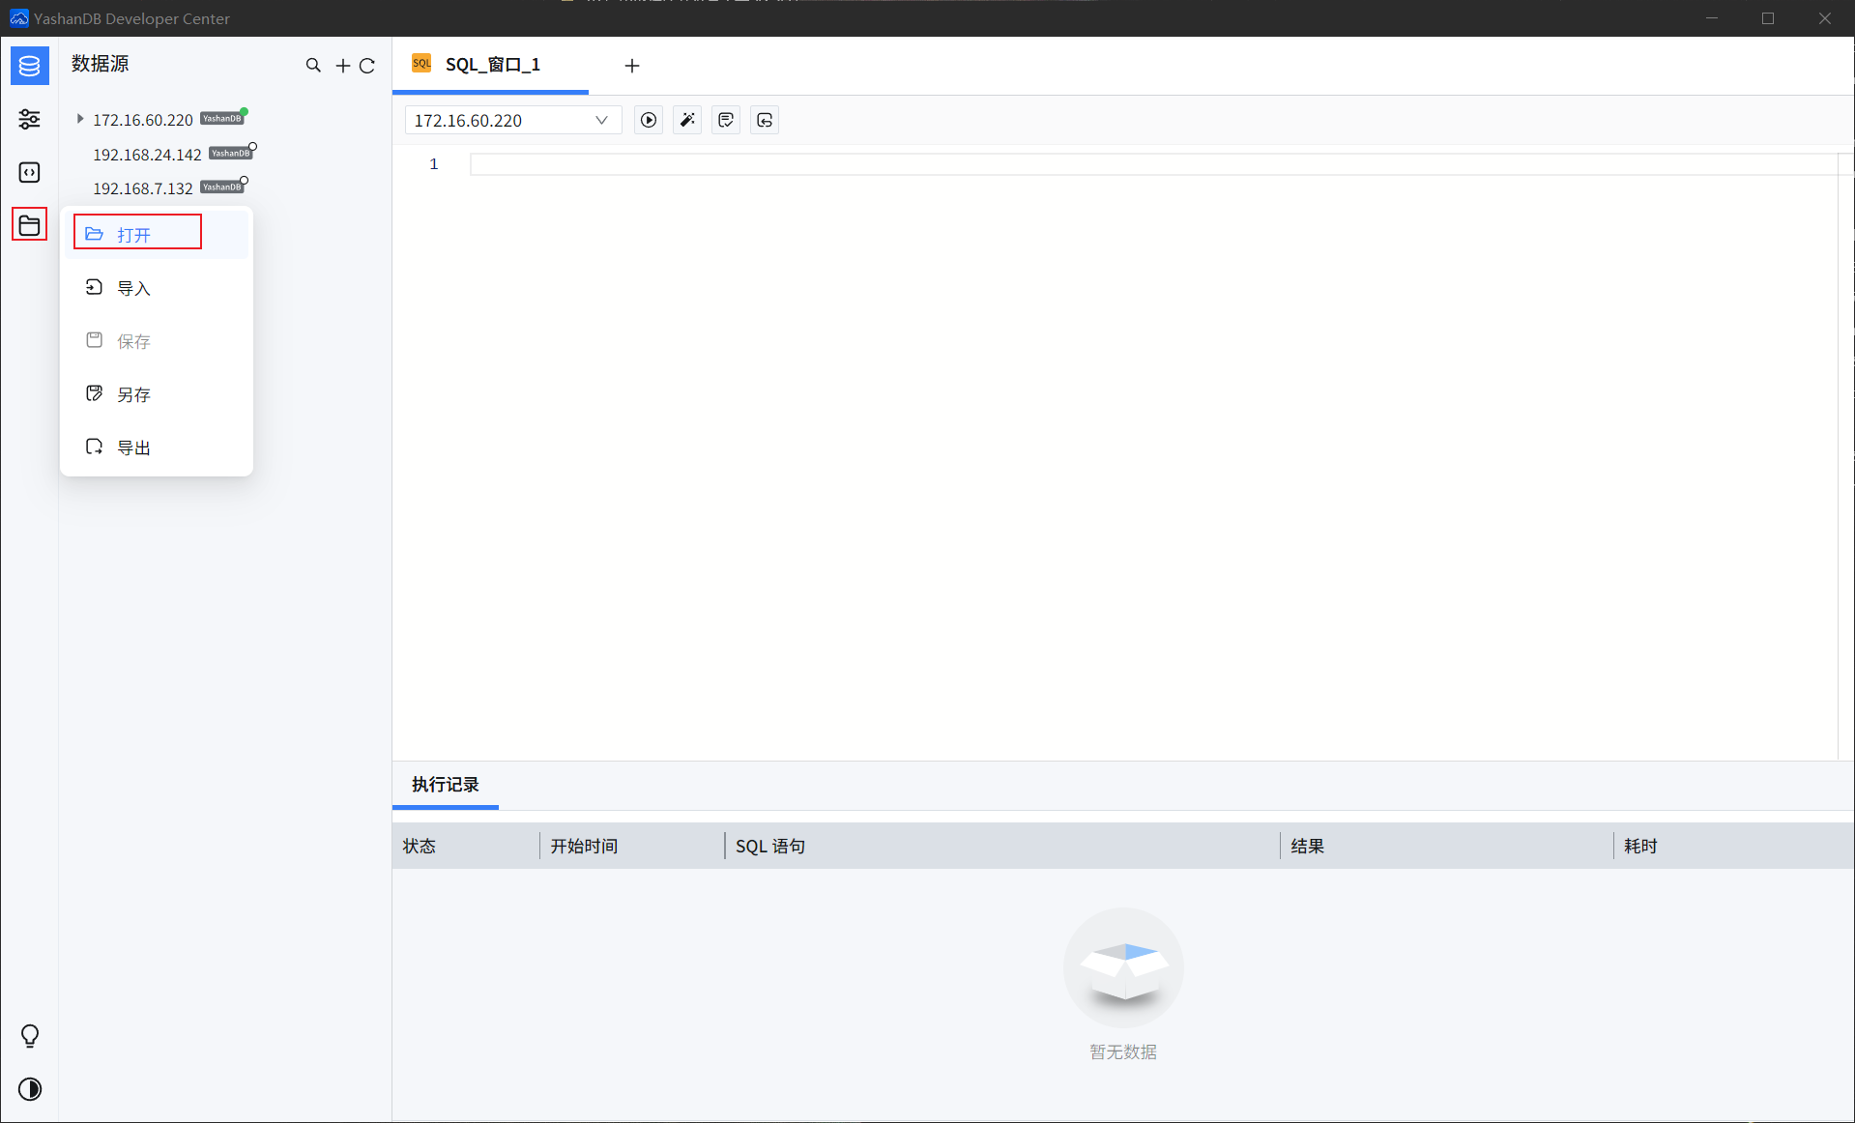Click the lightbulb tips icon

(x=29, y=1036)
